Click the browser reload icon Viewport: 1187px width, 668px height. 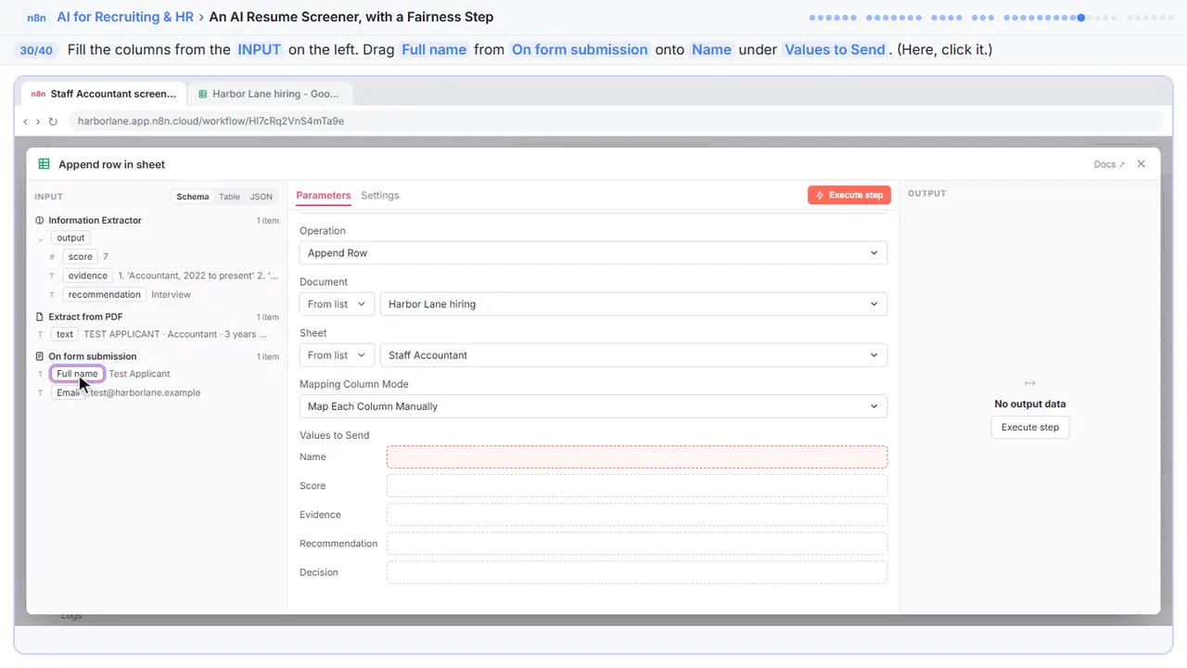[x=53, y=122]
